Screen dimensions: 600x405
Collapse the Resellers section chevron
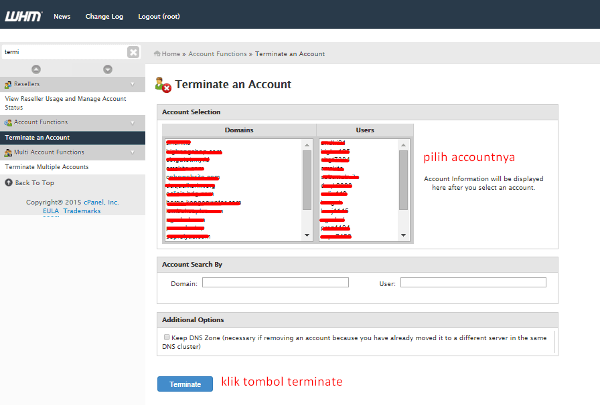click(x=133, y=84)
